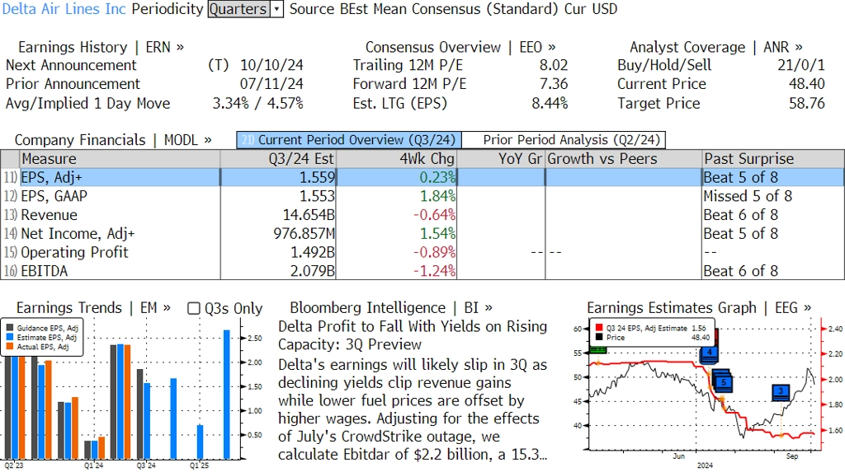Click Current Price value 48.40
This screenshot has width=845, height=472.
point(807,84)
